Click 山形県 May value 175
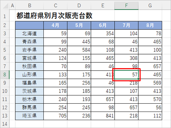Image resolution: width=171 pixels, height=128 pixels. point(79,75)
